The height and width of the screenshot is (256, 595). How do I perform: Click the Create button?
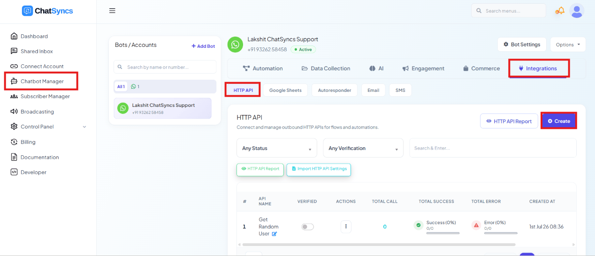[x=558, y=121]
